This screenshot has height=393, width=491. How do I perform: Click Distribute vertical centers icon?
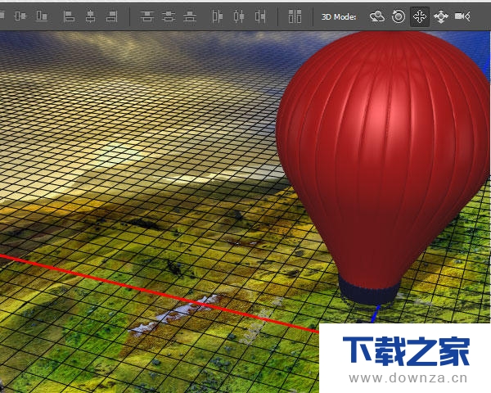(169, 16)
